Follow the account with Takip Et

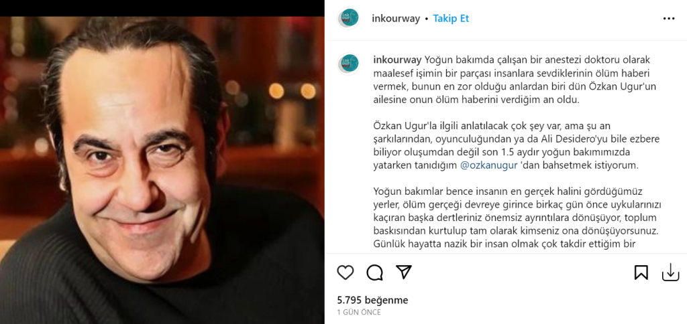(451, 19)
